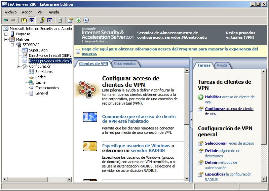The image size is (269, 191).
Task: Click the Properties icon in the toolbar
Action: [70, 20]
